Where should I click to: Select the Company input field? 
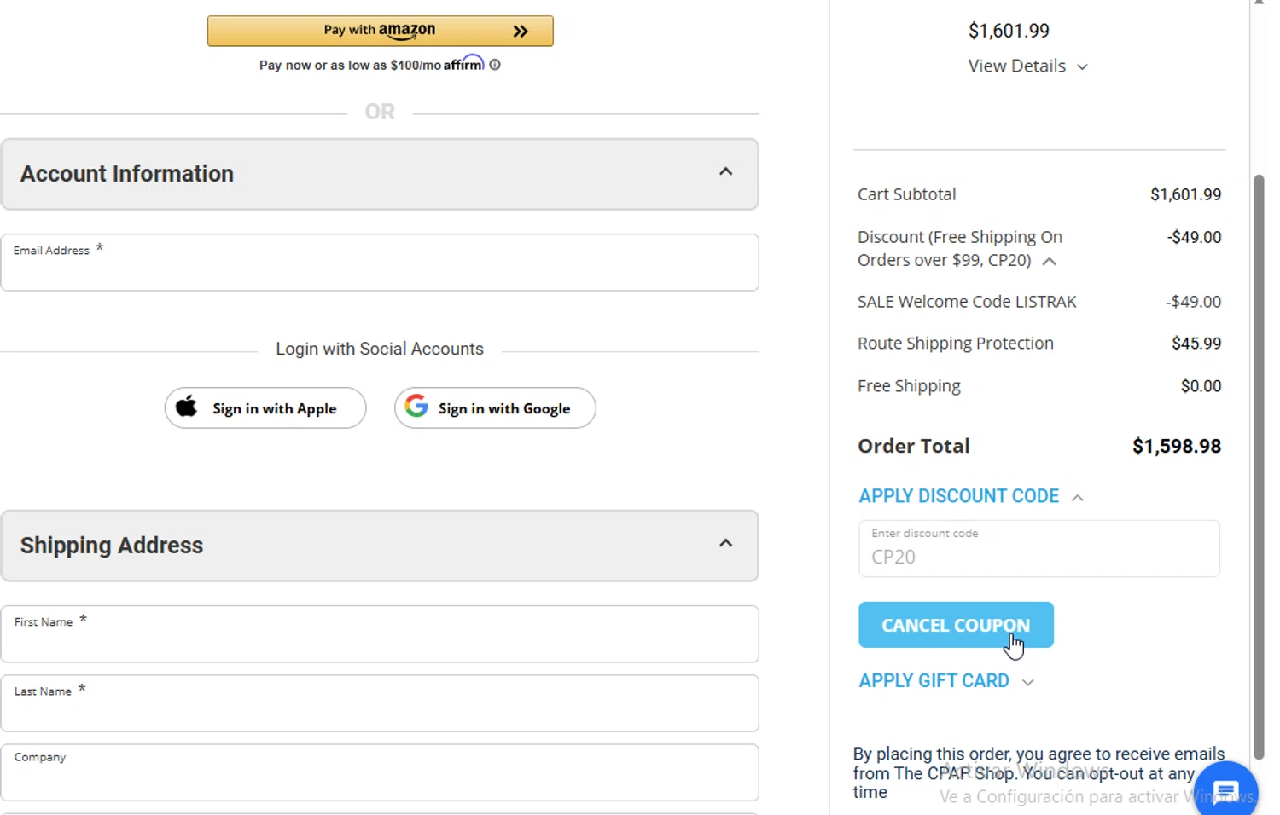tap(380, 776)
